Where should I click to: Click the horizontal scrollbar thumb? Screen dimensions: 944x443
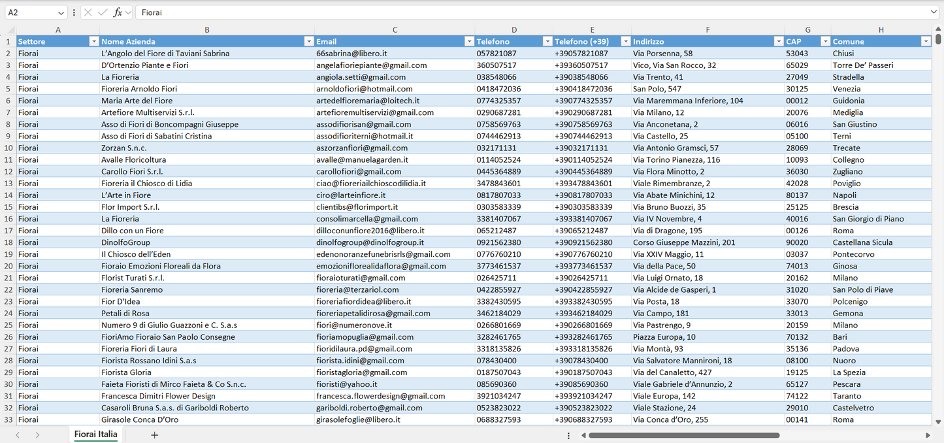click(684, 435)
